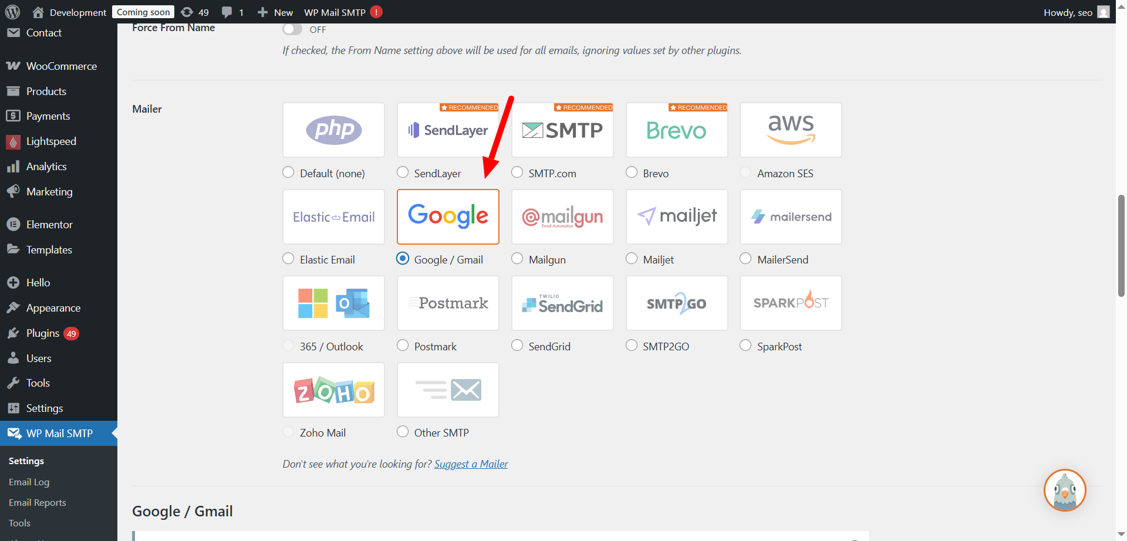Click the SendLayer logo card
The width and height of the screenshot is (1127, 541).
pos(448,130)
